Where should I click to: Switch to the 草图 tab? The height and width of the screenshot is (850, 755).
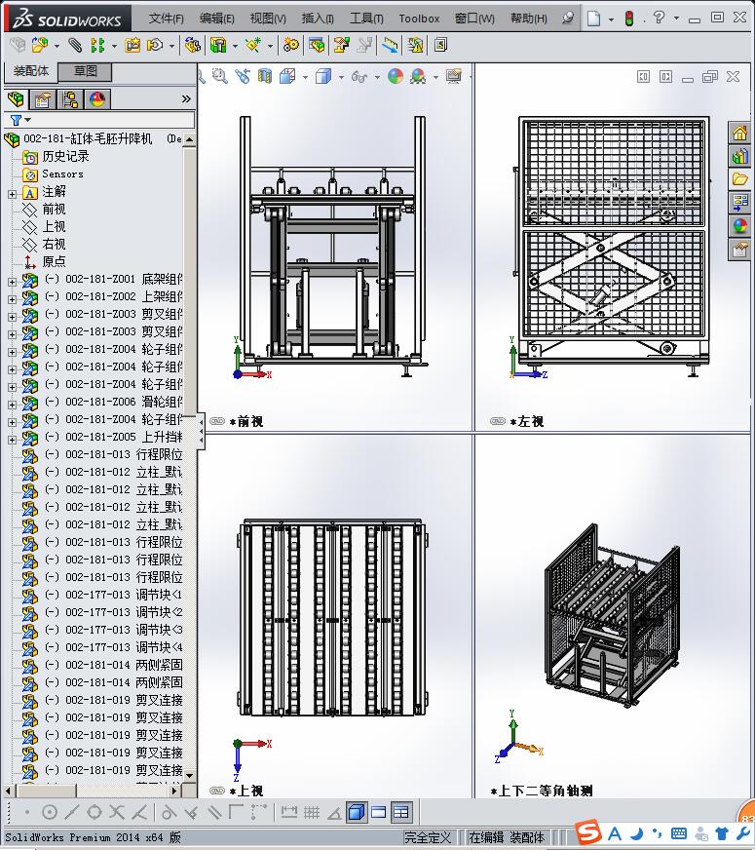coord(86,71)
